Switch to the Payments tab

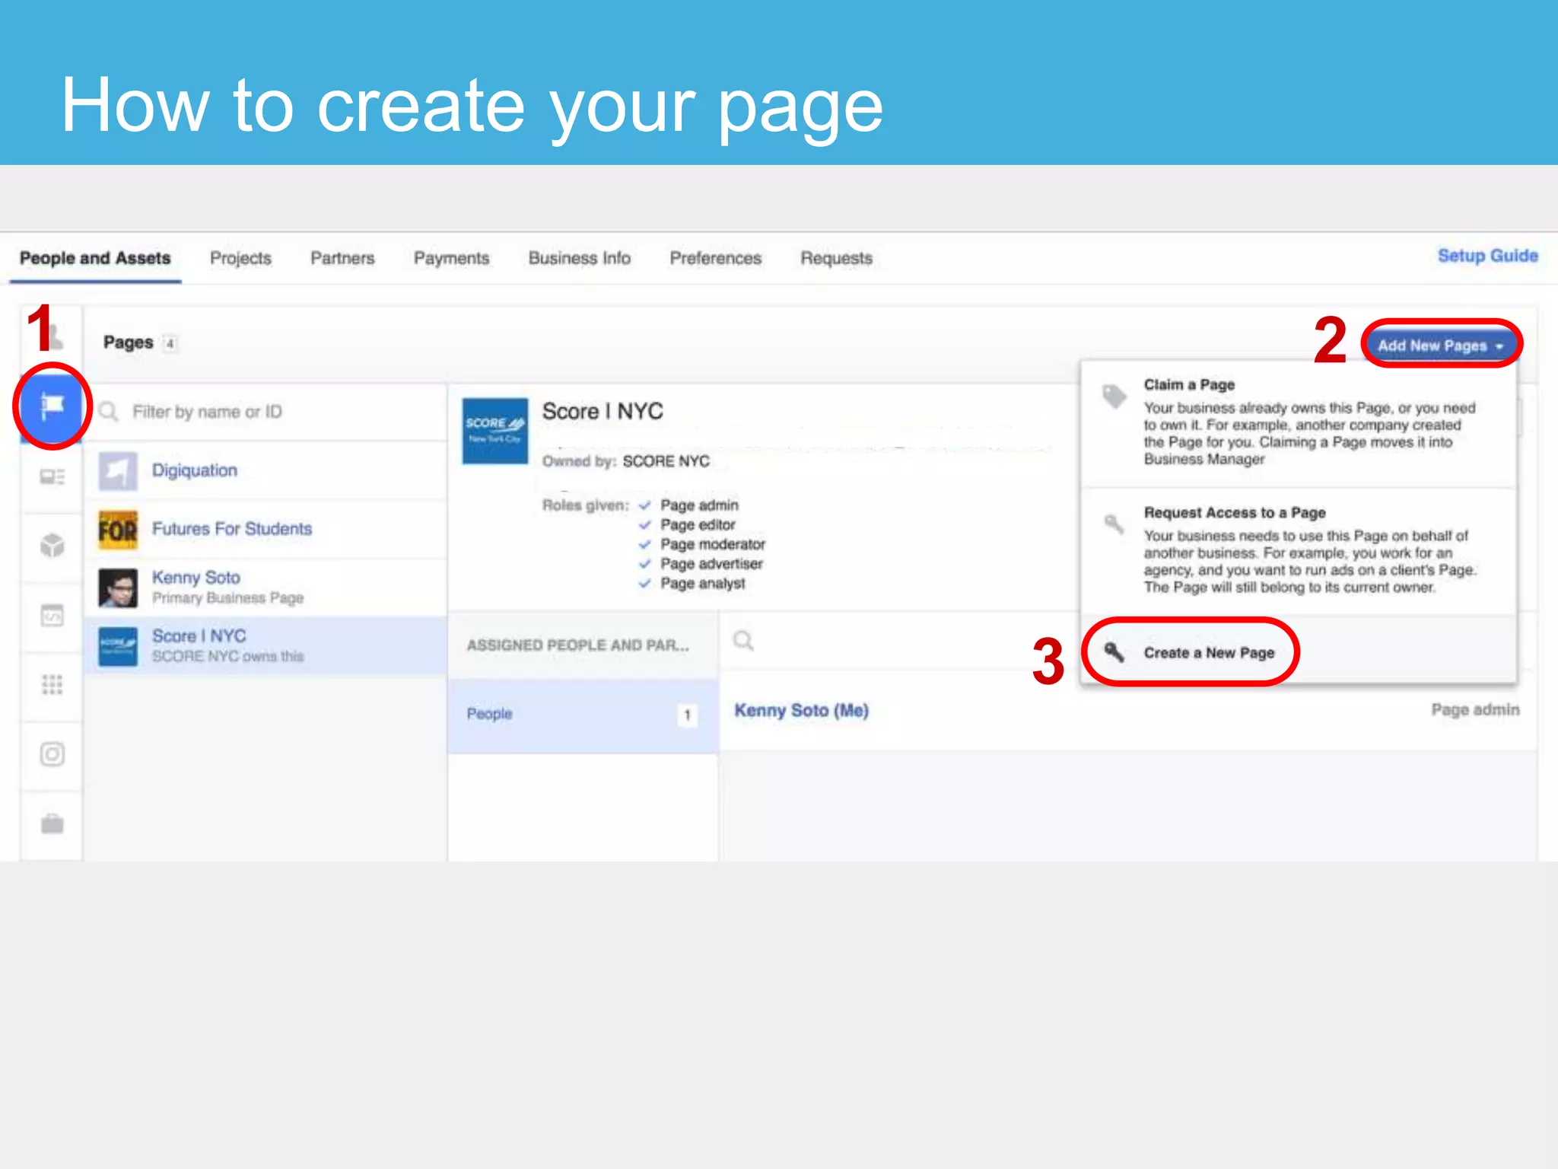(x=451, y=258)
